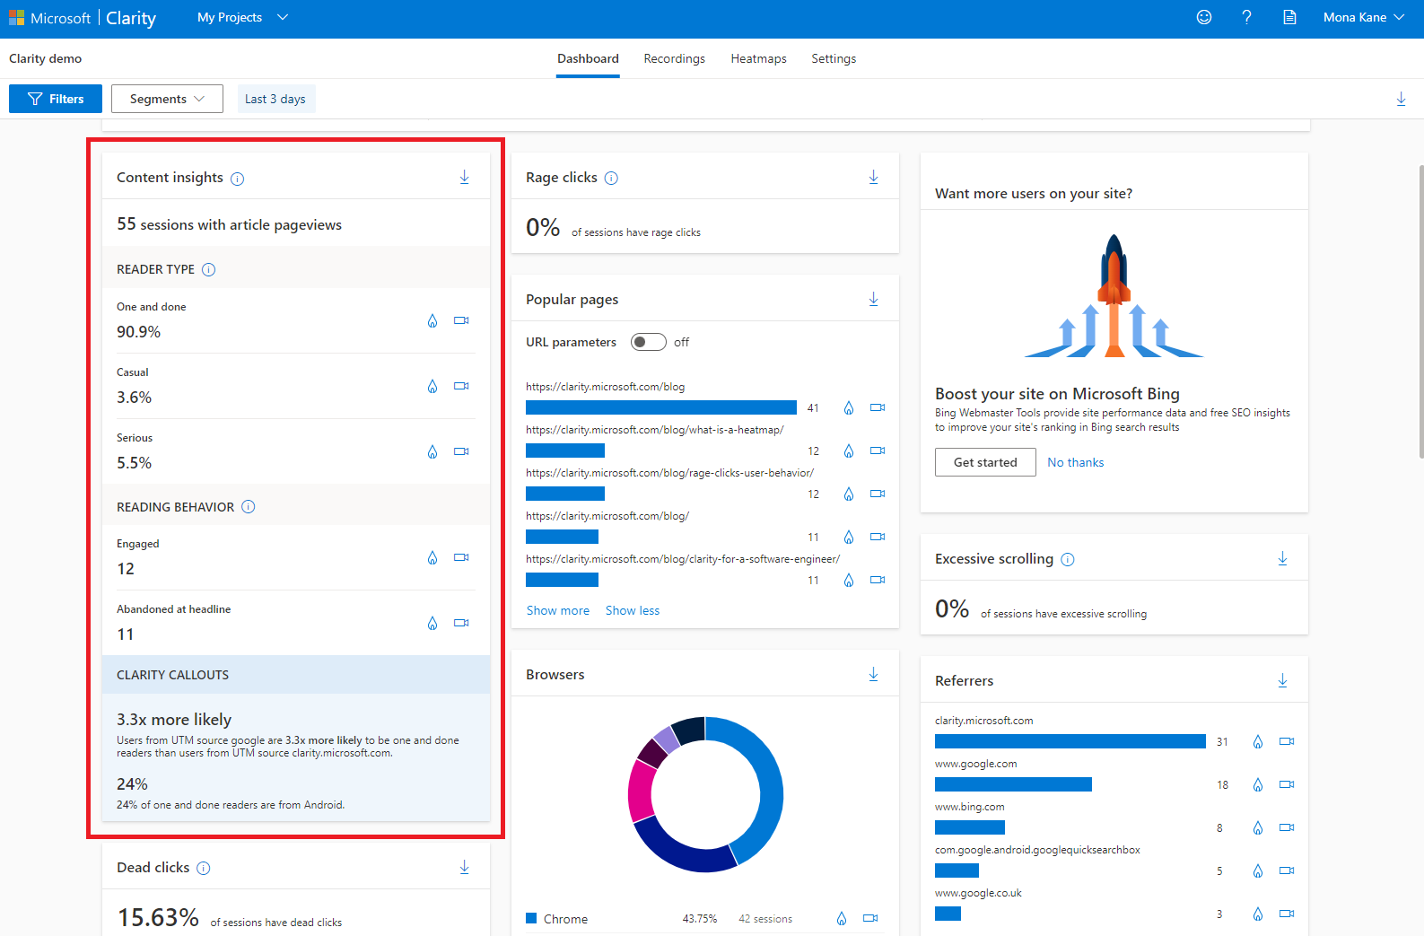Open Mona Kane account menu
Image resolution: width=1424 pixels, height=936 pixels.
pos(1363,17)
